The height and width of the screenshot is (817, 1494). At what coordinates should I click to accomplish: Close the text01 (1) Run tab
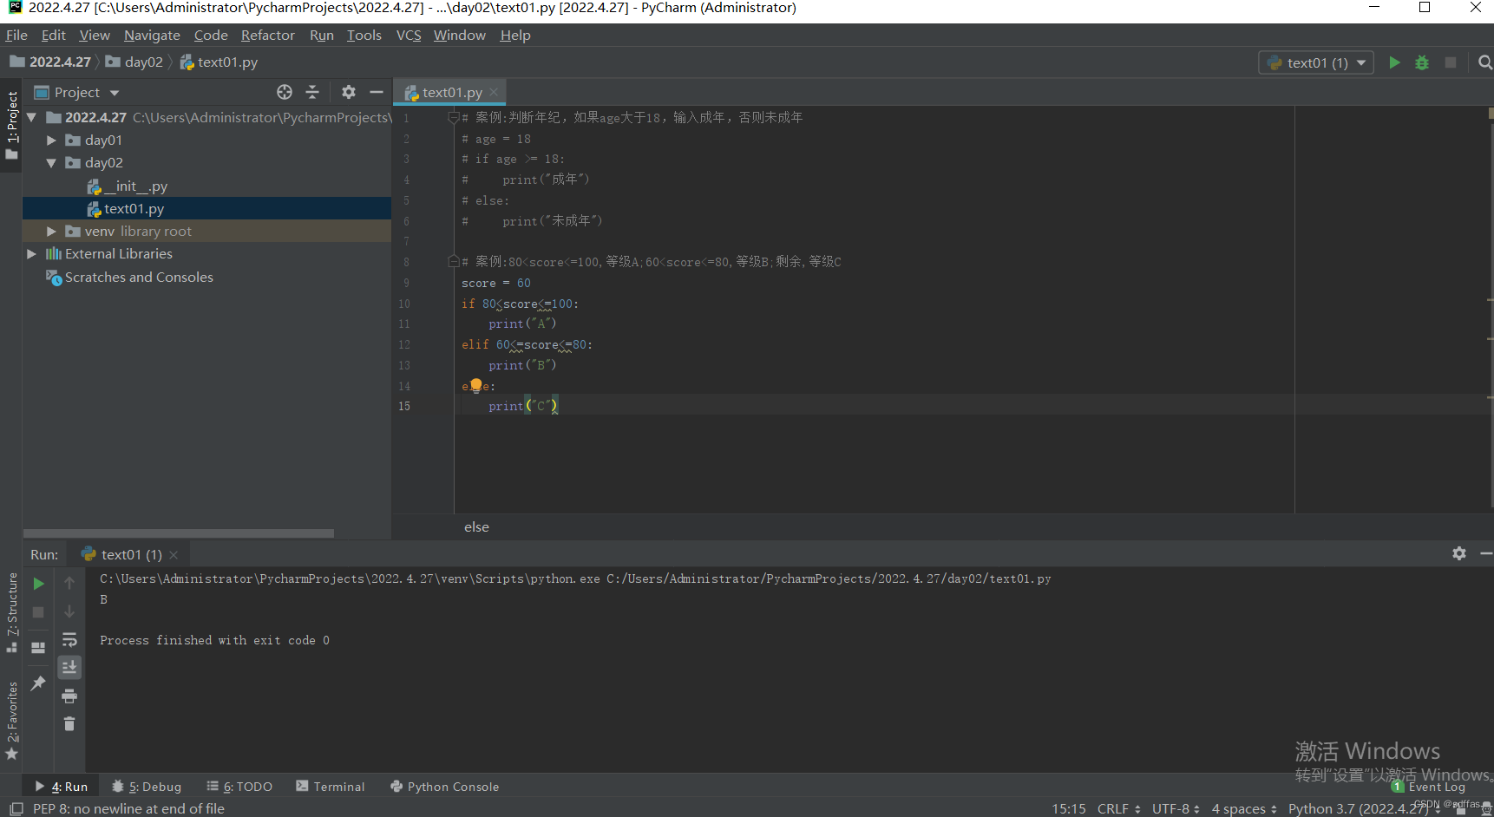(x=174, y=555)
